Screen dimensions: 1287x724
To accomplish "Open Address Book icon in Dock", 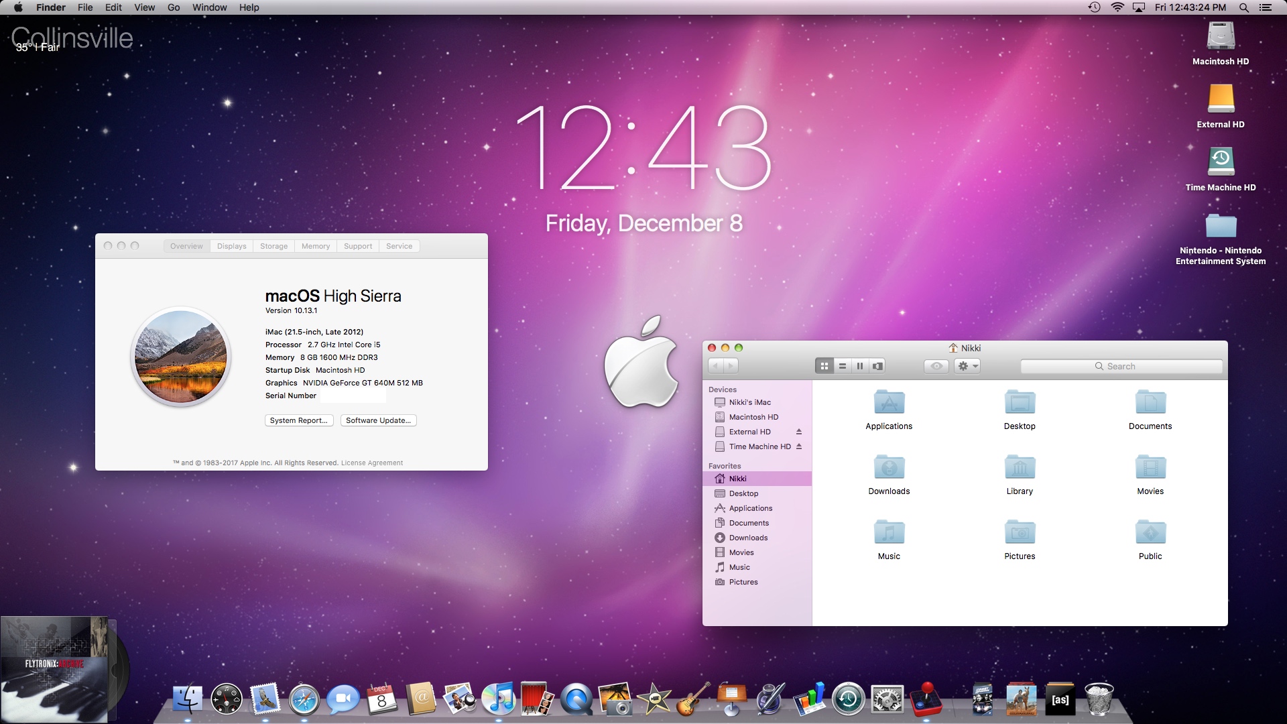I will click(x=421, y=699).
